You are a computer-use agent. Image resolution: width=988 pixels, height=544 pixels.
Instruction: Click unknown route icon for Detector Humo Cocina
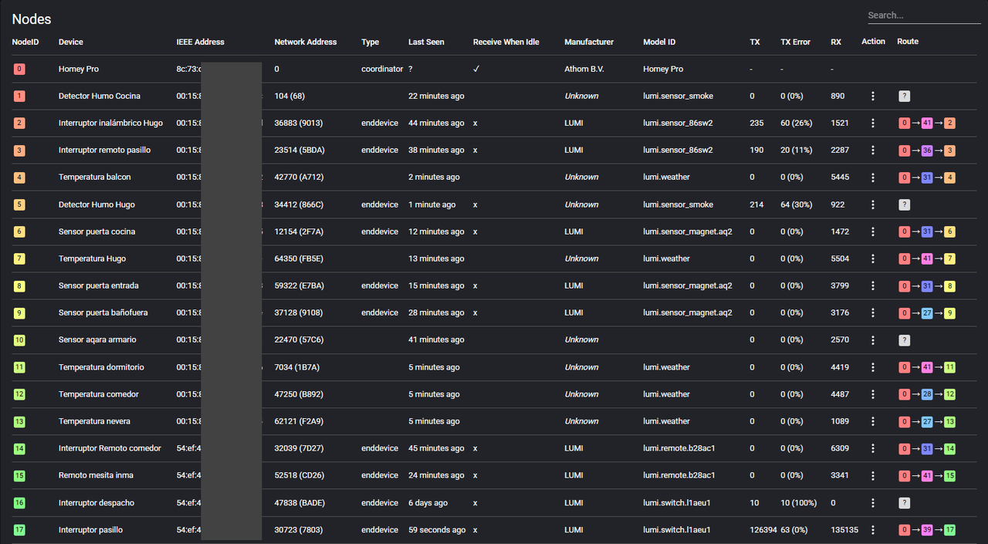click(904, 96)
